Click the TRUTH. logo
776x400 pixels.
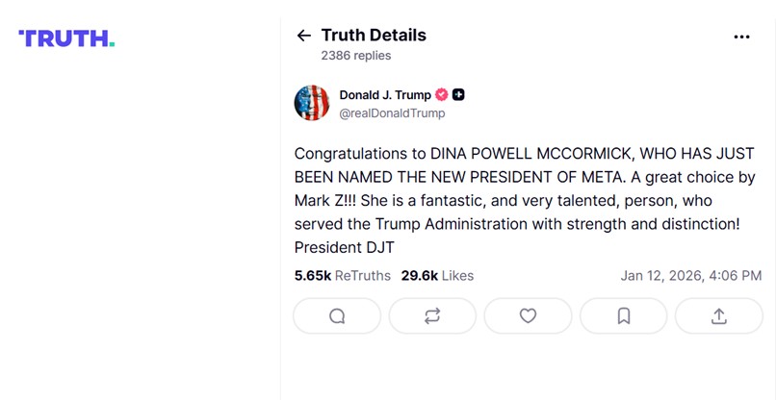tap(66, 38)
